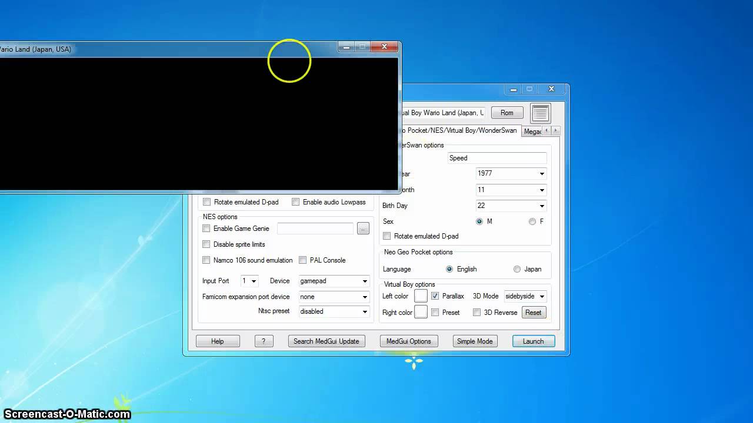This screenshot has width=753, height=423.
Task: Switch to Simple Mode
Action: coord(475,341)
